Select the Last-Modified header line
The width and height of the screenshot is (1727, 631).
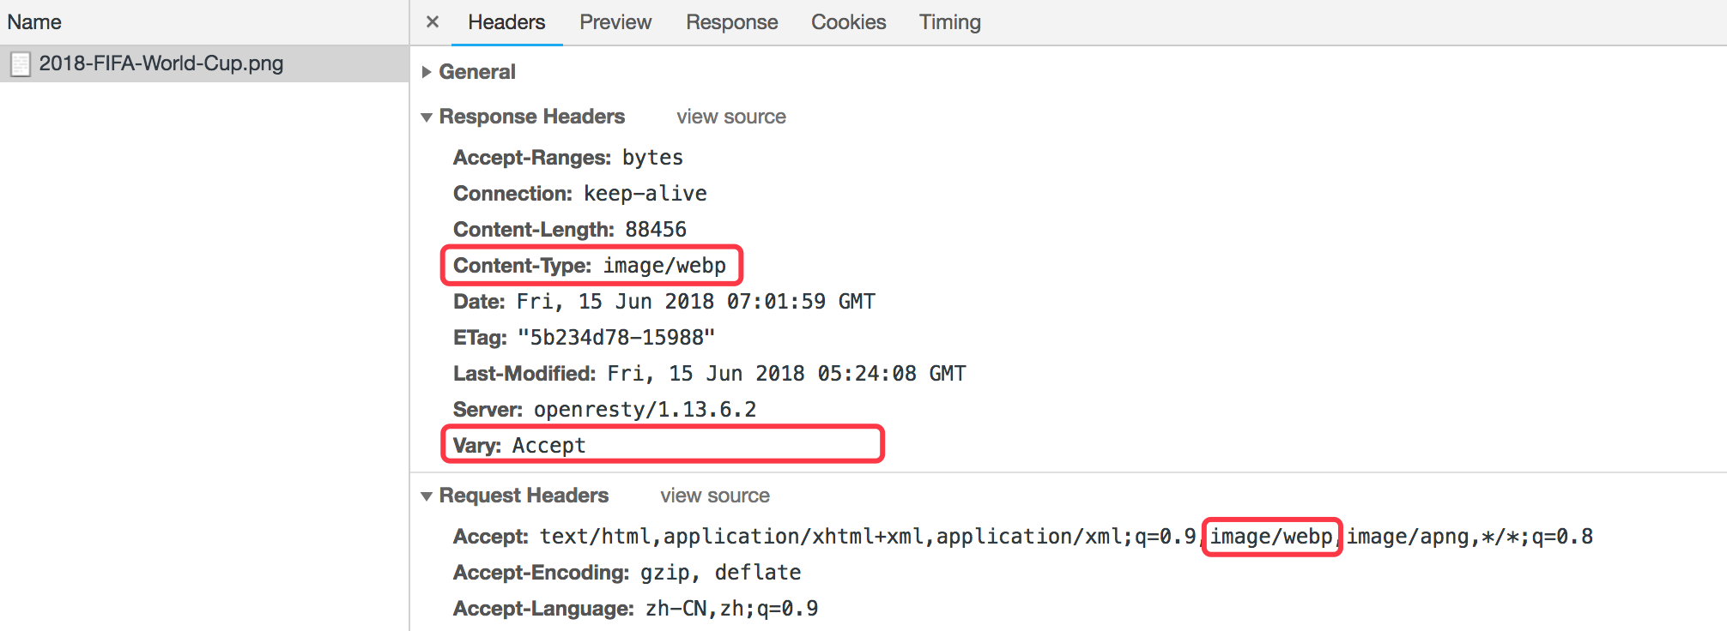pyautogui.click(x=710, y=374)
